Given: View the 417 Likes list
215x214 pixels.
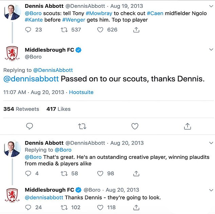Looking at the screenshot, I should 58,109.
